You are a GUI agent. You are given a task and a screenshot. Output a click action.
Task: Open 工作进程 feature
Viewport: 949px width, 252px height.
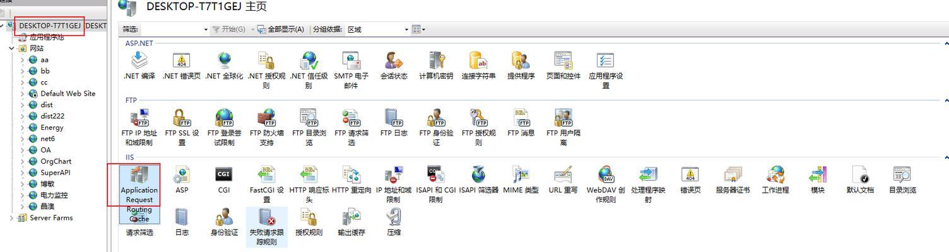coord(775,180)
